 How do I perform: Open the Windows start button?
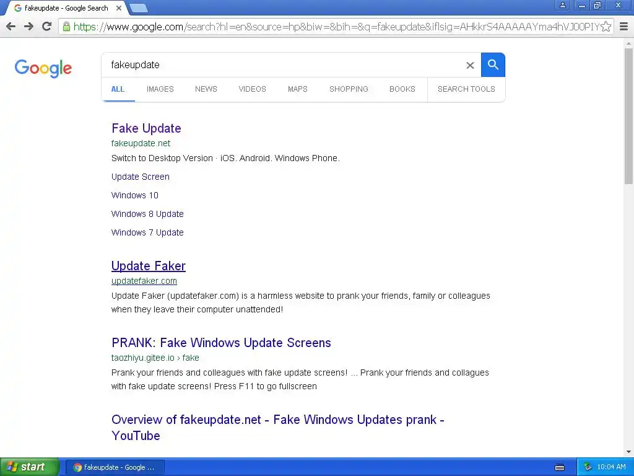click(x=29, y=467)
